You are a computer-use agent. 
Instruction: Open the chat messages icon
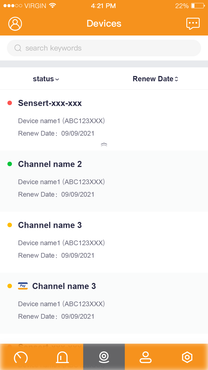(193, 24)
